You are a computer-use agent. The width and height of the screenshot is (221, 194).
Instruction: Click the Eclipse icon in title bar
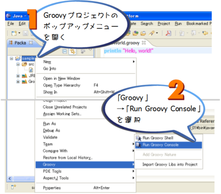[x=9, y=16]
